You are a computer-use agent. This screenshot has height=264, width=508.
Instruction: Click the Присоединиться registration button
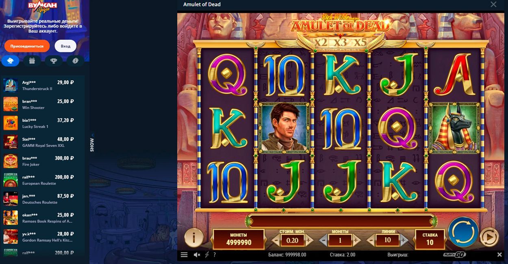tap(27, 46)
